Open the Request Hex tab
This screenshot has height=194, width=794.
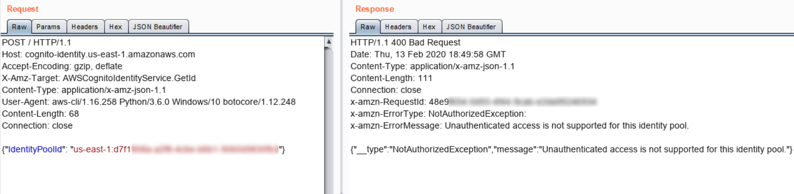pyautogui.click(x=116, y=27)
